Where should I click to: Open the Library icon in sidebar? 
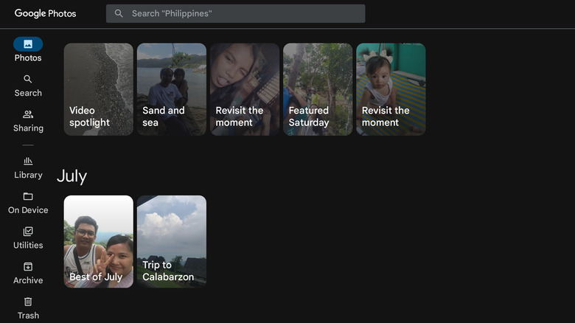point(28,161)
